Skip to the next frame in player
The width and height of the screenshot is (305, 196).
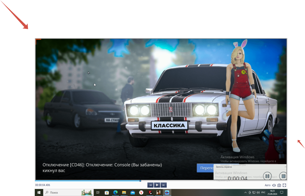pos(164,185)
